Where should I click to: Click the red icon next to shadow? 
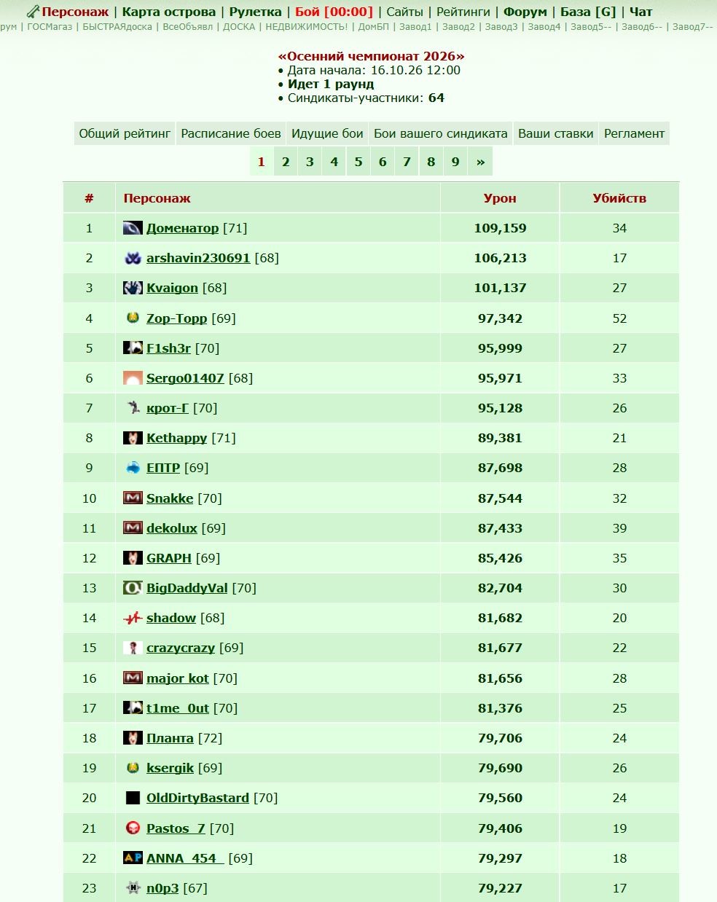133,618
